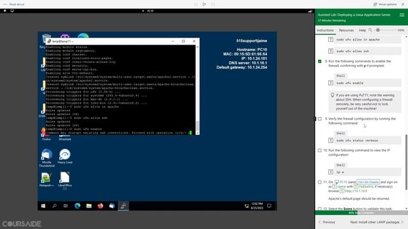This screenshot has width=408, height=229.
Task: Maximize the PuTTY terminal window
Action: coord(184,41)
